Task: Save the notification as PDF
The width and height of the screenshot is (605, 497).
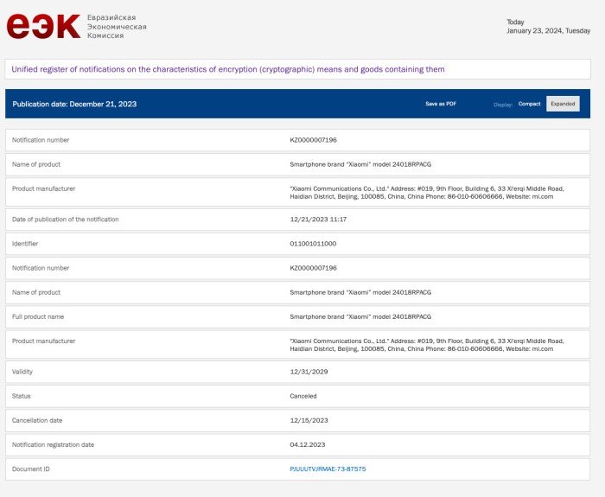Action: pos(441,104)
